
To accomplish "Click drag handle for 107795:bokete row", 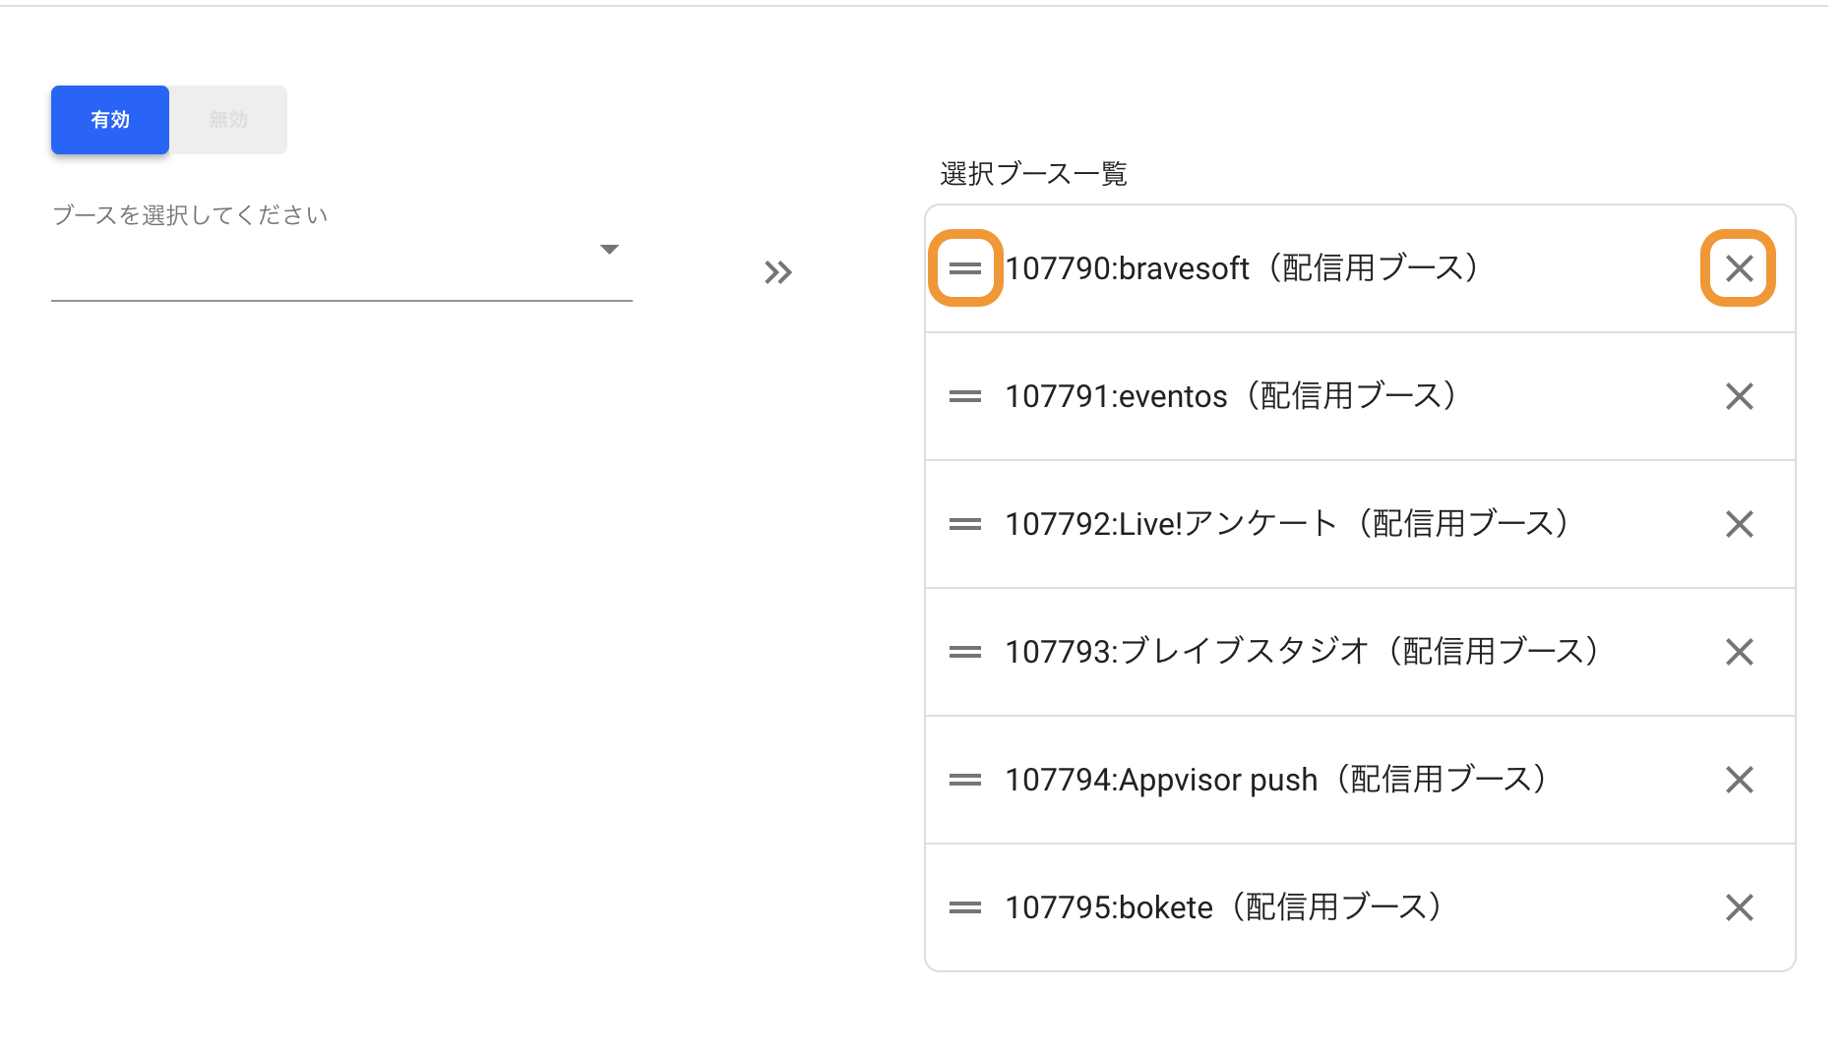I will pyautogui.click(x=965, y=907).
